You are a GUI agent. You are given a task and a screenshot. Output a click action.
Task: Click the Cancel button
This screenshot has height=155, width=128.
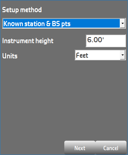(111, 148)
